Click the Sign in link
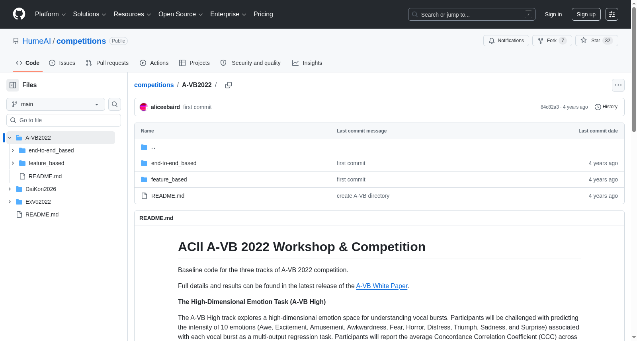 click(553, 14)
